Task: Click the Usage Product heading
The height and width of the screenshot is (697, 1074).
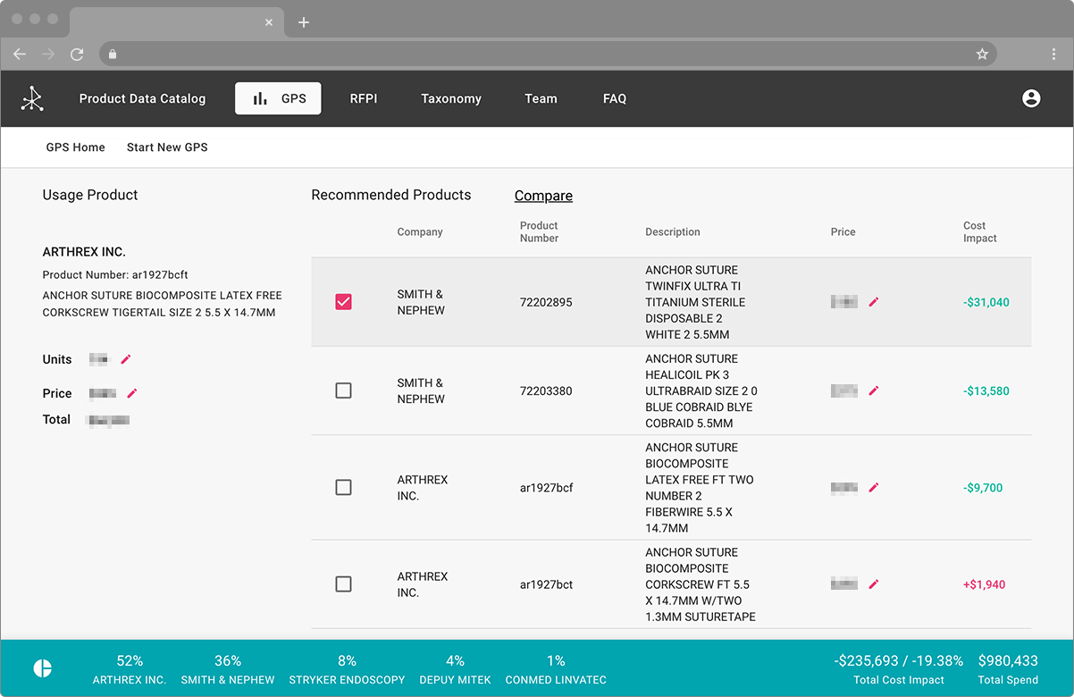Action: click(90, 195)
